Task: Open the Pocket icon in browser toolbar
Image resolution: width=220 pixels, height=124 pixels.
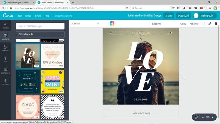Action: pyautogui.click(x=196, y=8)
